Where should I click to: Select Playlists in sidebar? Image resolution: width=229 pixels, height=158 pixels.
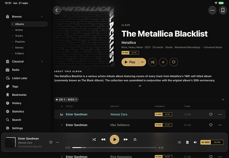20,42
